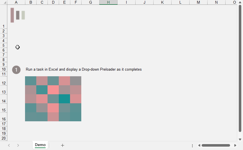The image size is (243, 150).
Task: Select column H header
Action: 108,2
